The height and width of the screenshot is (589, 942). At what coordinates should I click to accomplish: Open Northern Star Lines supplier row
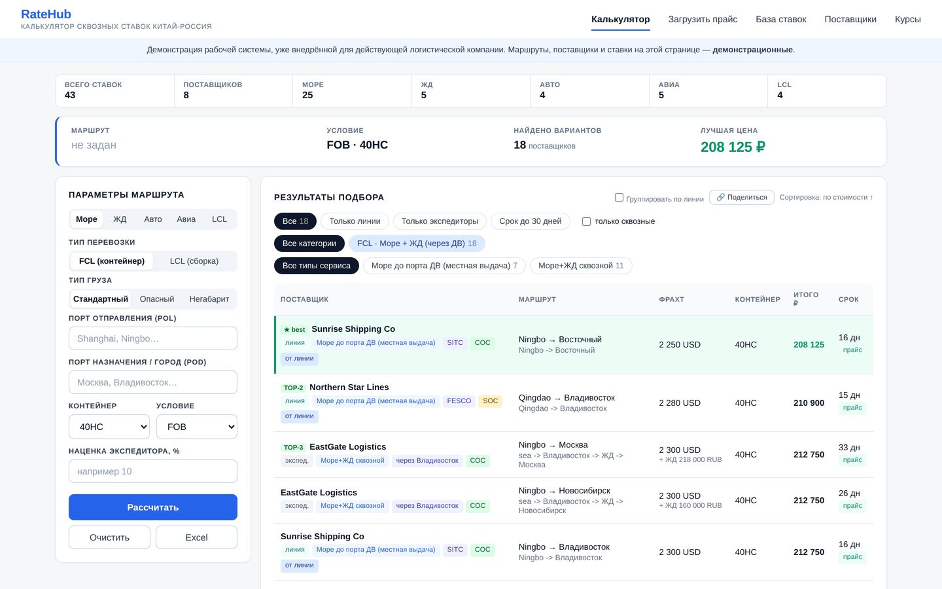click(574, 402)
